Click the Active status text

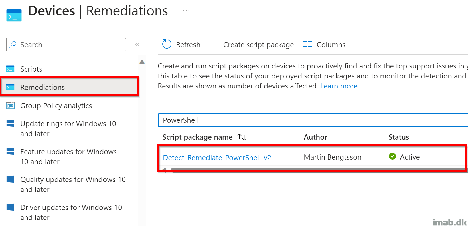point(410,157)
